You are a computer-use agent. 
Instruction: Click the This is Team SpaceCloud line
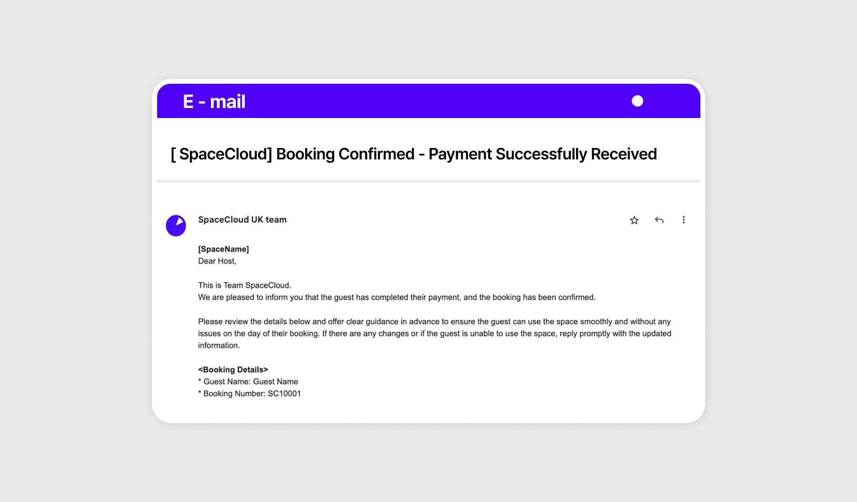(245, 285)
